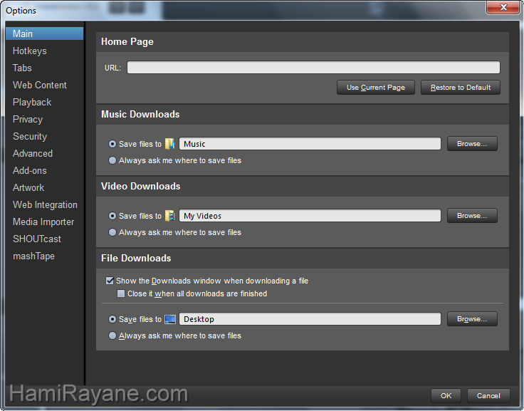Browse for the Desktop file download folder
The height and width of the screenshot is (411, 524).
[472, 319]
